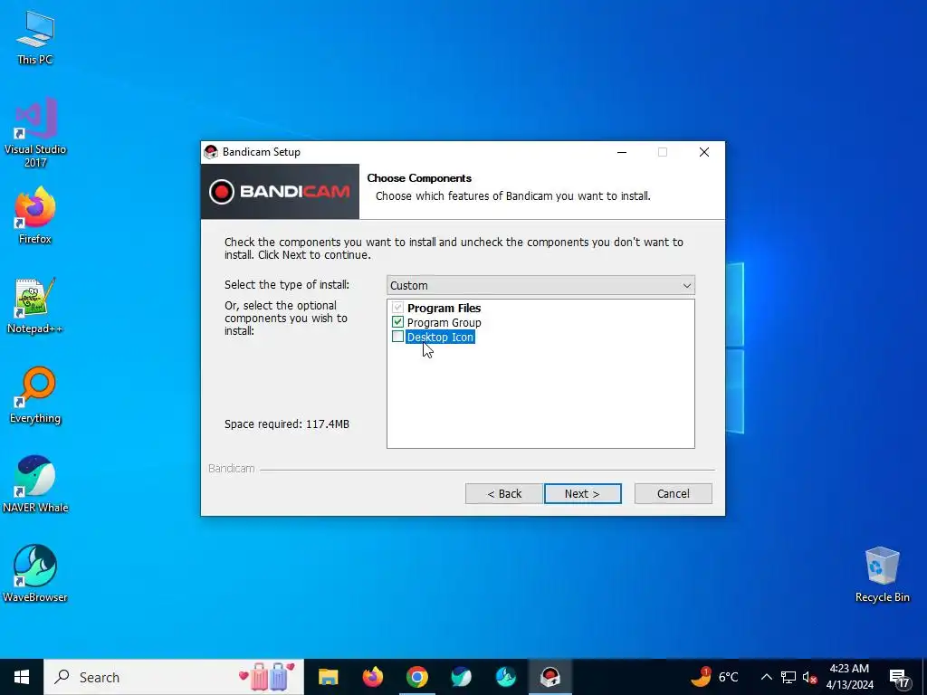Click the luggage search highlight icon
The height and width of the screenshot is (695, 927).
click(x=267, y=677)
